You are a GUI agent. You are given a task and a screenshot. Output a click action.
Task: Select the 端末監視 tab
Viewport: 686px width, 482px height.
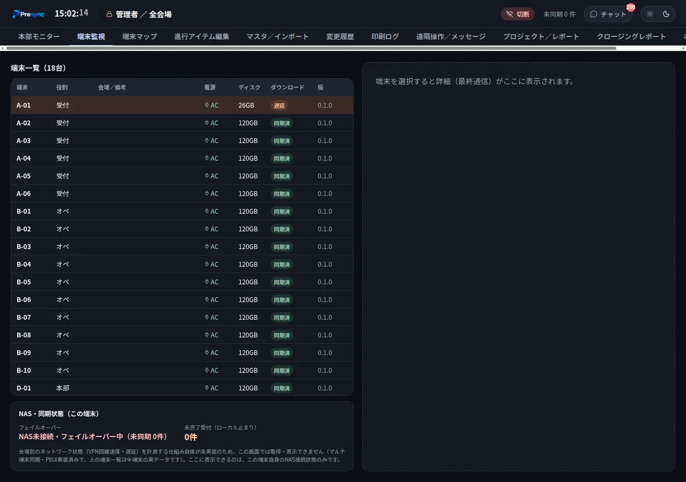91,36
